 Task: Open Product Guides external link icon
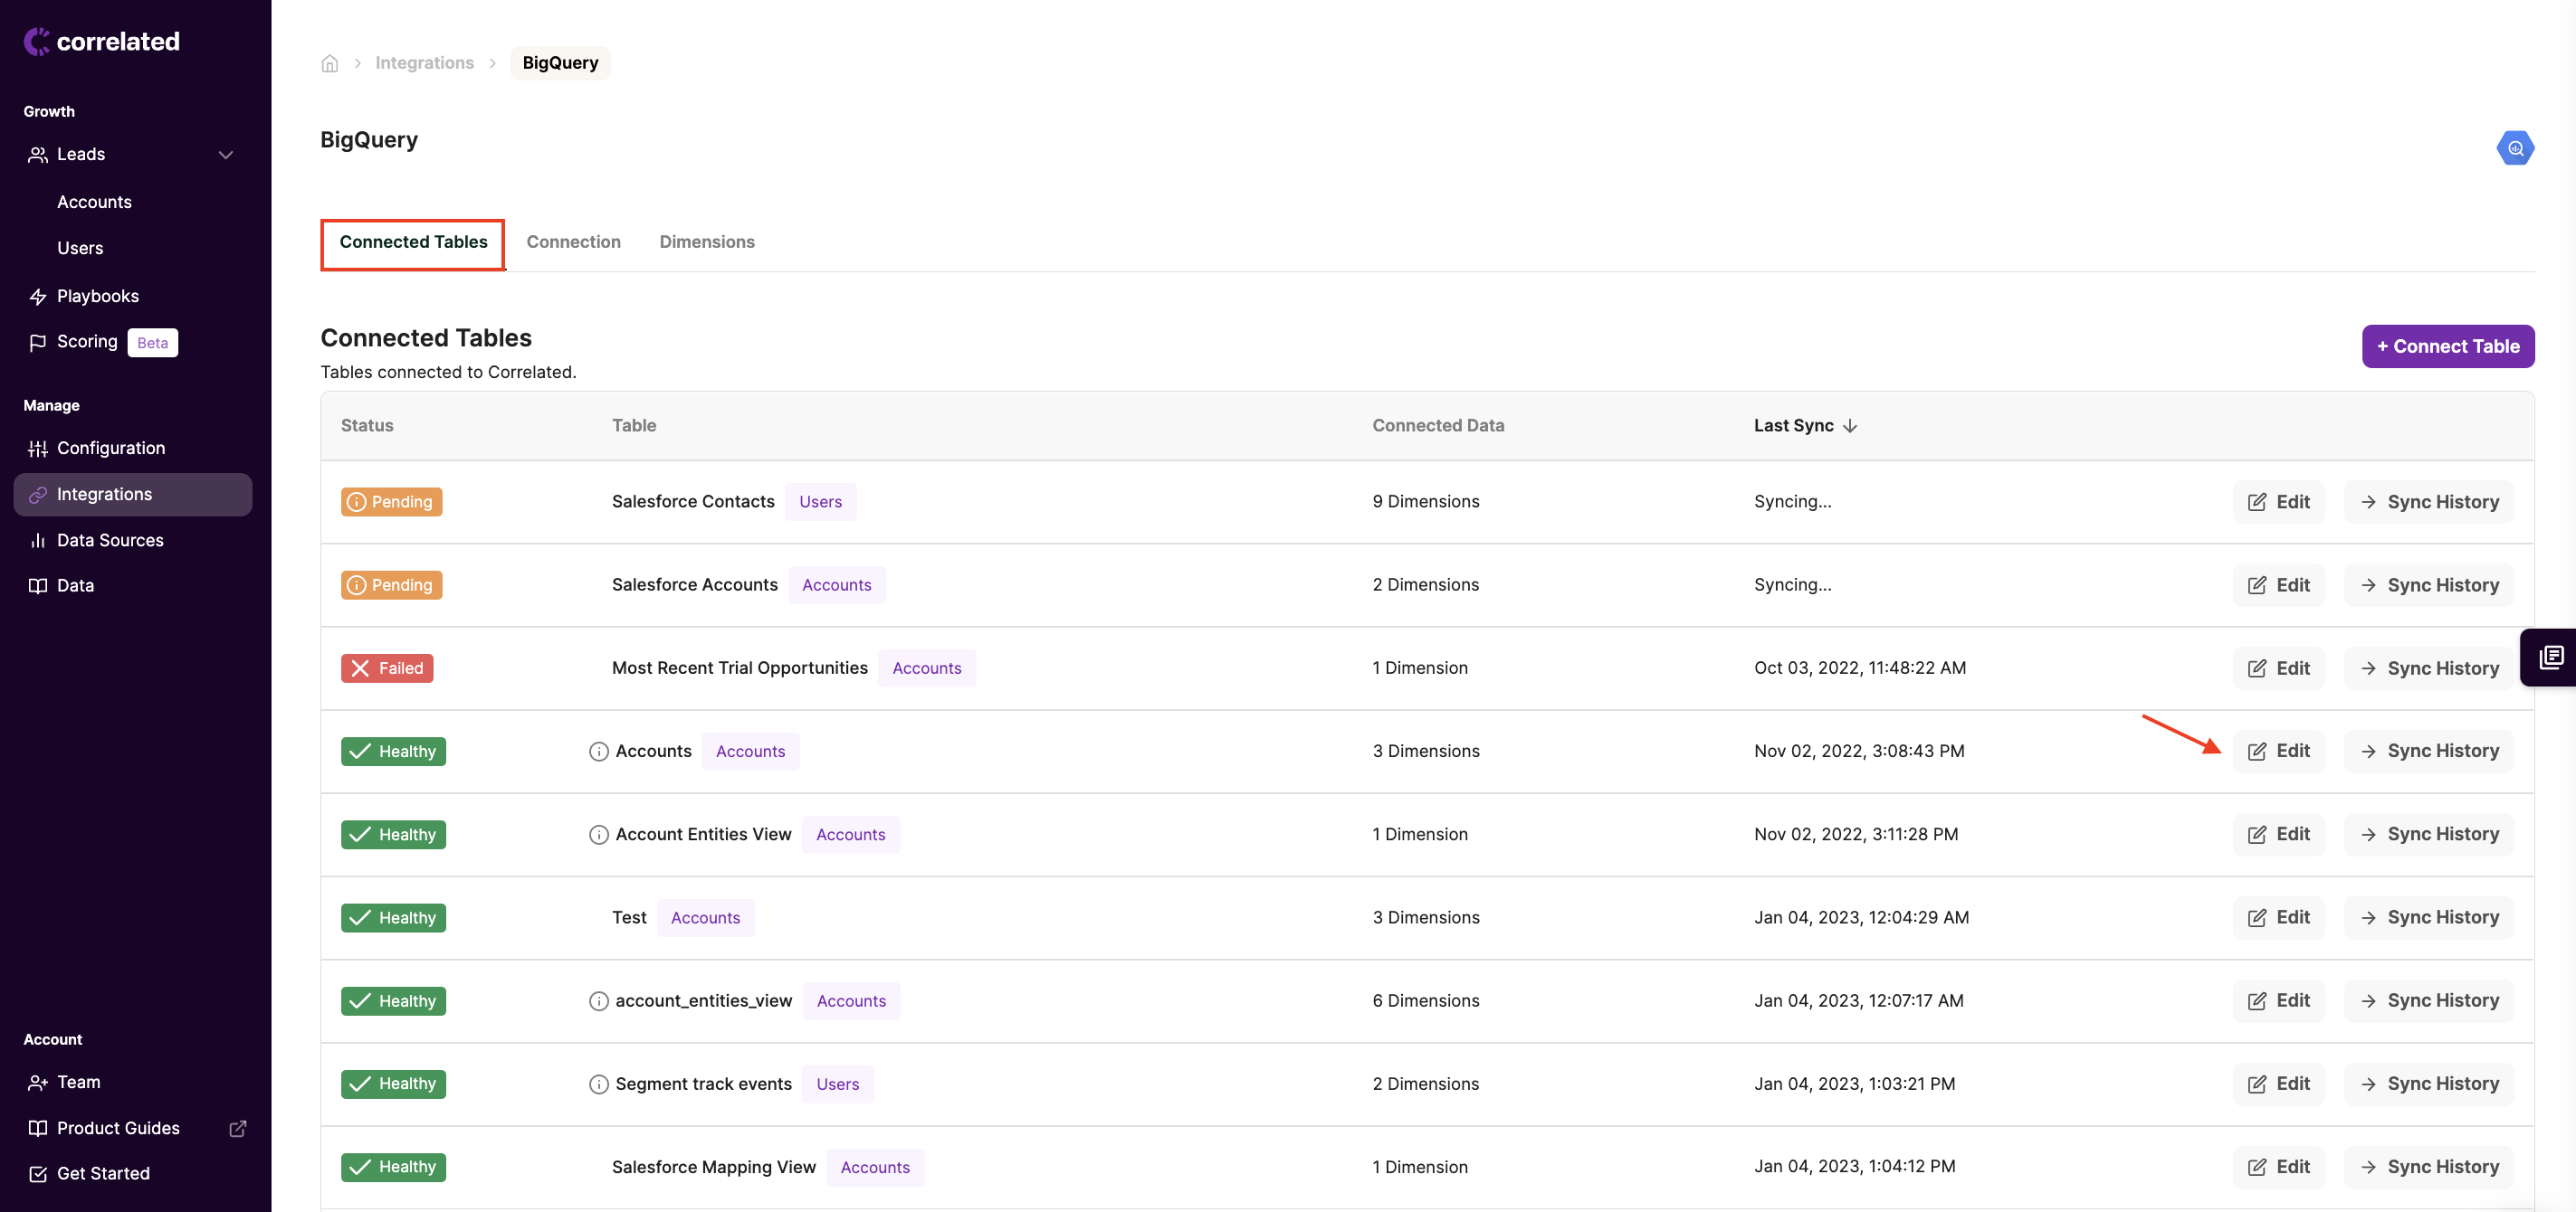(x=238, y=1128)
